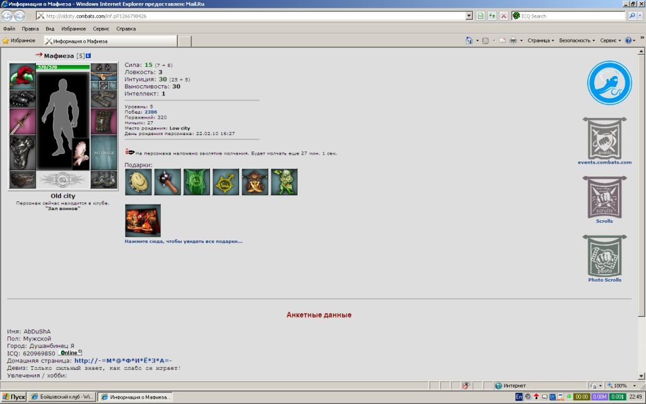Screen dimensions: 646x404
Task: Click the link to see all gifts
Action: pos(184,241)
